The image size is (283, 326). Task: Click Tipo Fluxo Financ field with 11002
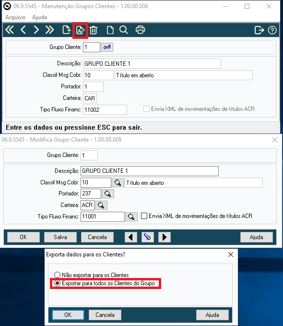[x=105, y=109]
